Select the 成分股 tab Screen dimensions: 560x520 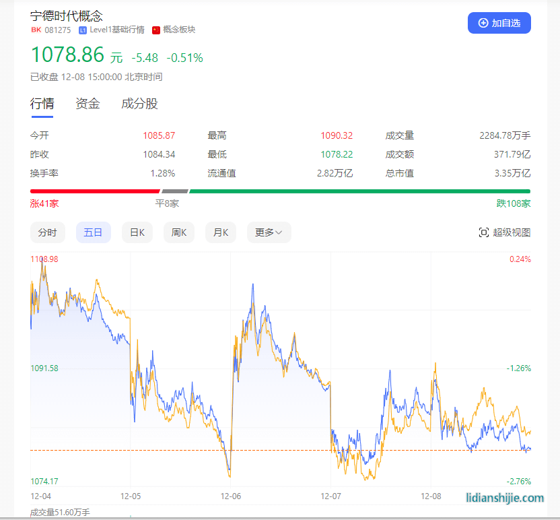(x=139, y=104)
